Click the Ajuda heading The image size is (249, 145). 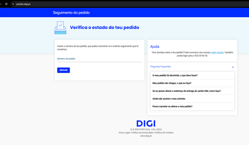pos(155,47)
